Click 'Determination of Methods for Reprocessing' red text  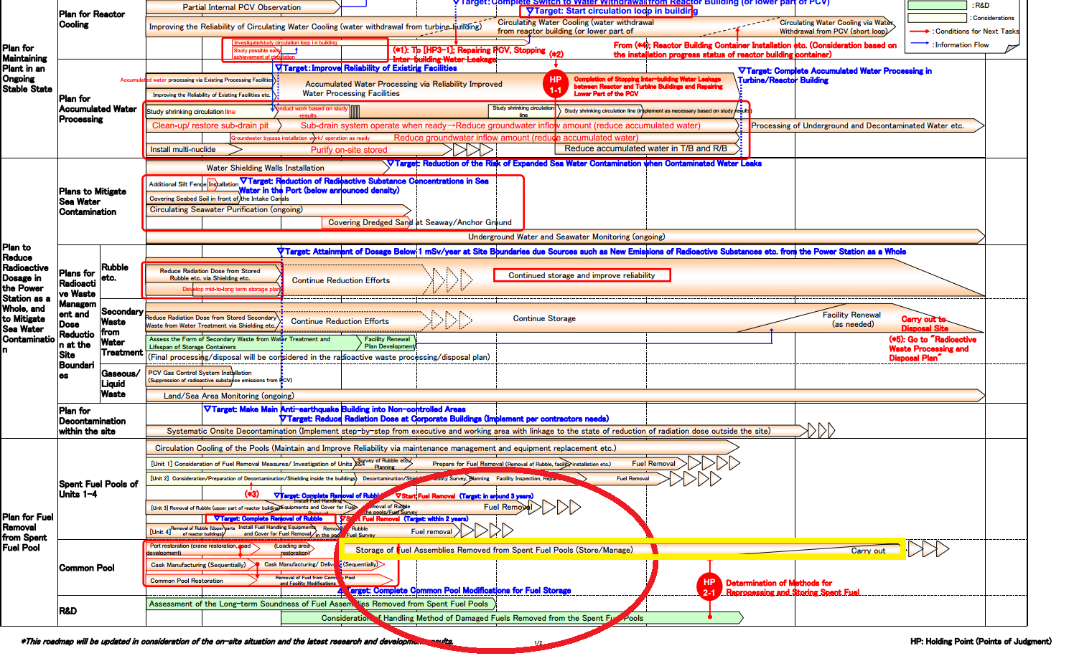[x=792, y=588]
